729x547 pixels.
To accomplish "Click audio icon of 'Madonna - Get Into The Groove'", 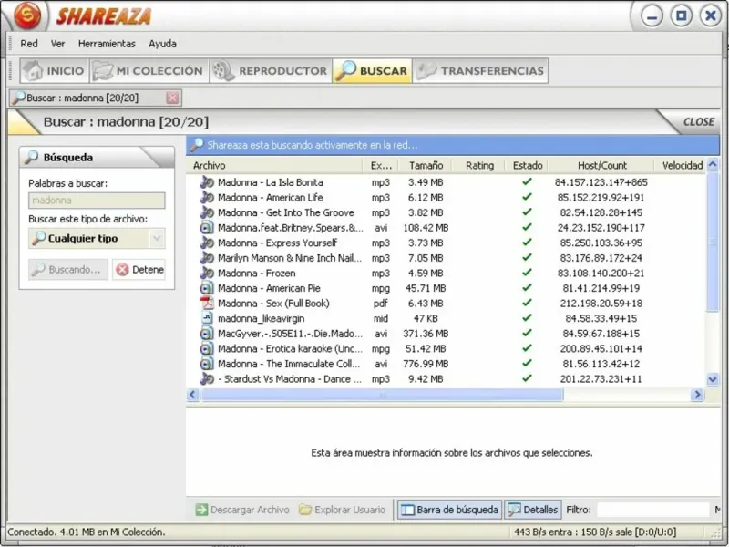I will coord(207,212).
